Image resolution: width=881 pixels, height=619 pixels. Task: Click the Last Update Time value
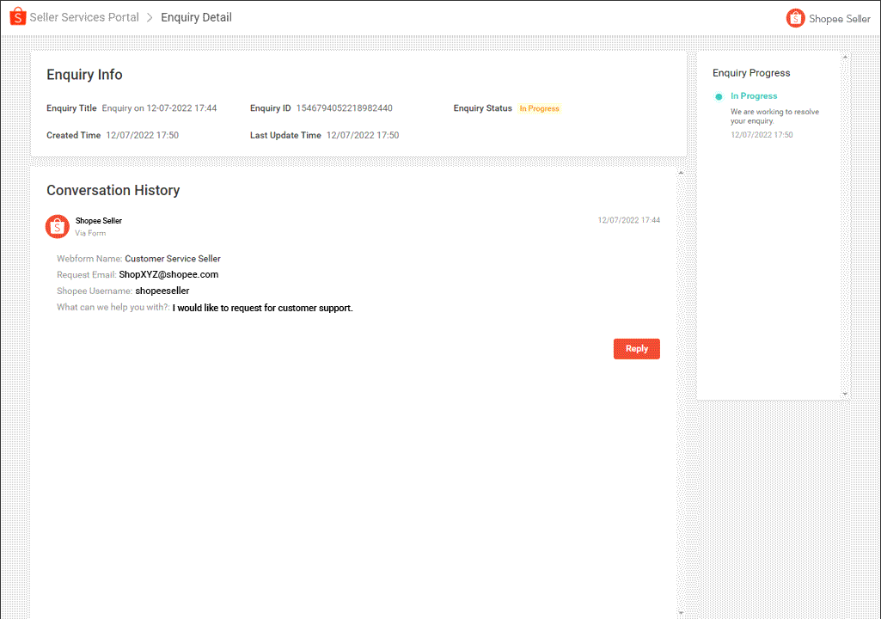click(x=363, y=135)
